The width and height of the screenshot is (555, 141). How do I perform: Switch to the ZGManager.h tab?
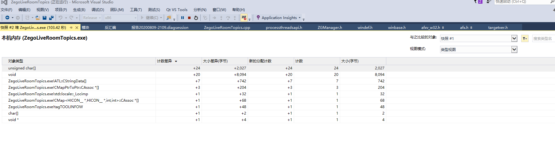tap(330, 28)
